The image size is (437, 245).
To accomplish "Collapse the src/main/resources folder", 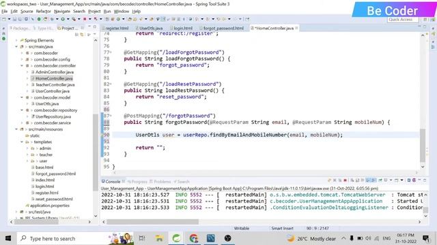I will click(x=16, y=129).
